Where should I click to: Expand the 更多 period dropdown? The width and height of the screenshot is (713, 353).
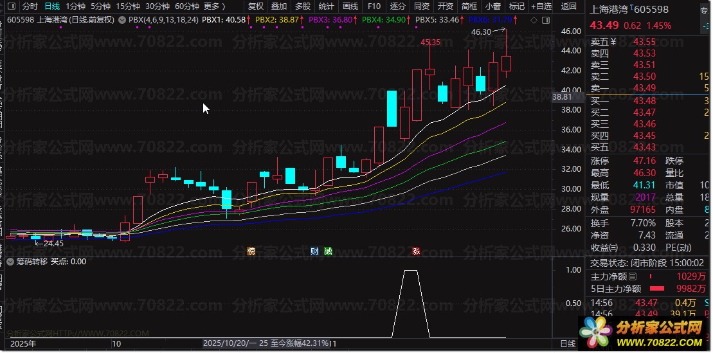(x=214, y=6)
